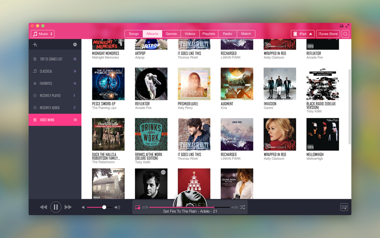Select the Recently Added playlist
The width and height of the screenshot is (380, 238).
[x=55, y=107]
